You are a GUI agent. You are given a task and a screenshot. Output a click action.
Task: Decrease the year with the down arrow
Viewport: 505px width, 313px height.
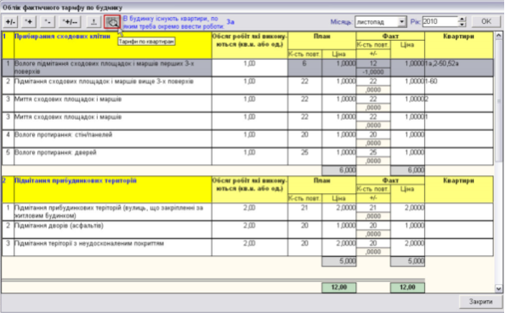pos(462,24)
